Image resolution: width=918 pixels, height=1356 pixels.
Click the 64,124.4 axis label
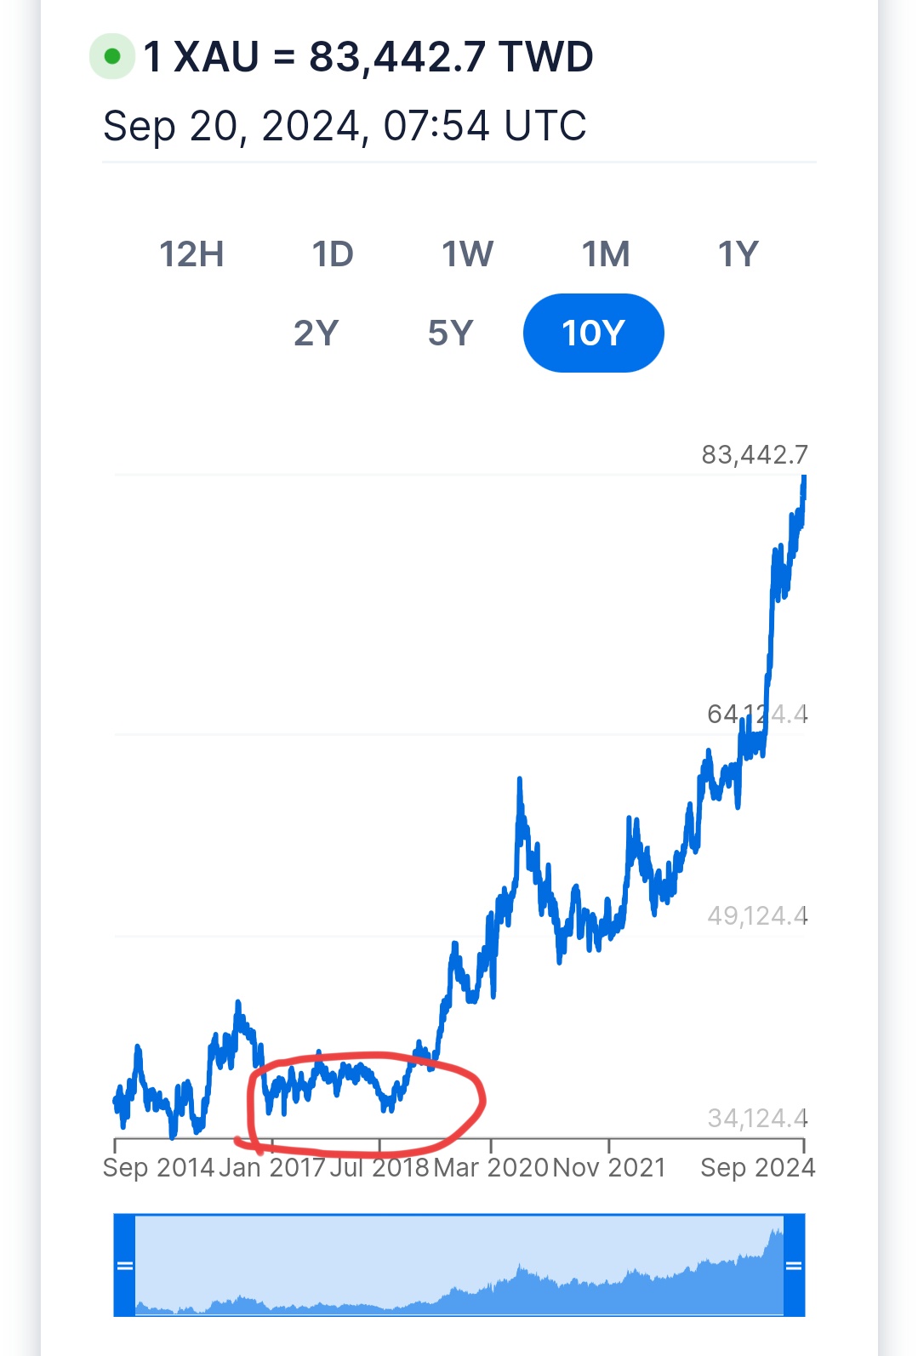(757, 714)
